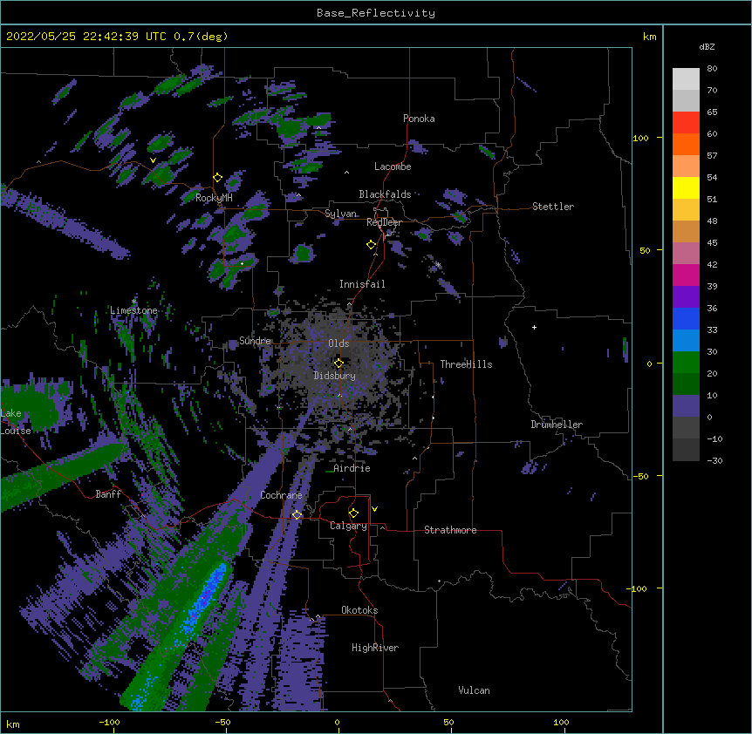The width and height of the screenshot is (752, 734).
Task: Click the Vulcan city label
Action: coord(474,690)
